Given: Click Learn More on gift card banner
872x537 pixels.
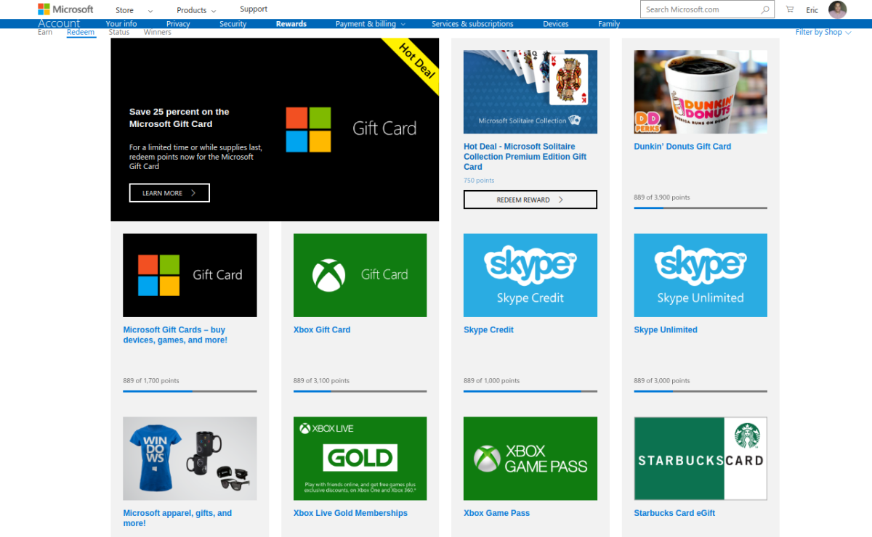Looking at the screenshot, I should pos(169,193).
